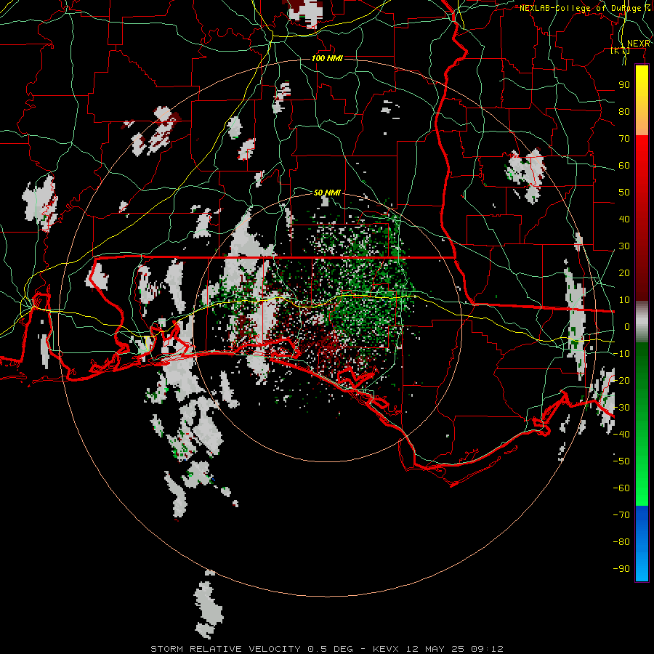The image size is (654, 654).
Task: Click the -80 value on velocity scale
Action: coord(621,542)
